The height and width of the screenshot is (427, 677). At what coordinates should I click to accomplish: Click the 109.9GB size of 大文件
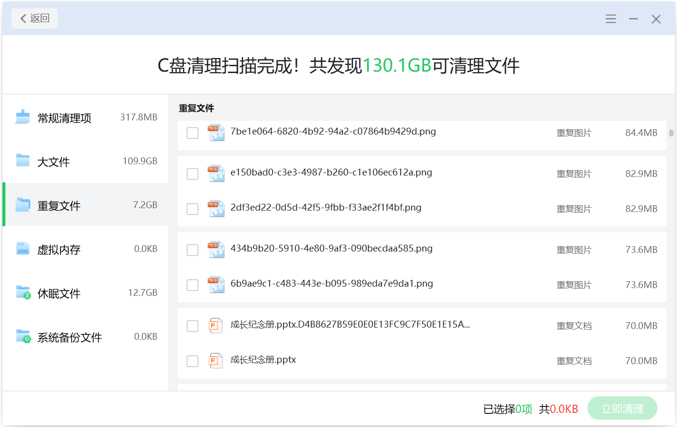point(140,161)
